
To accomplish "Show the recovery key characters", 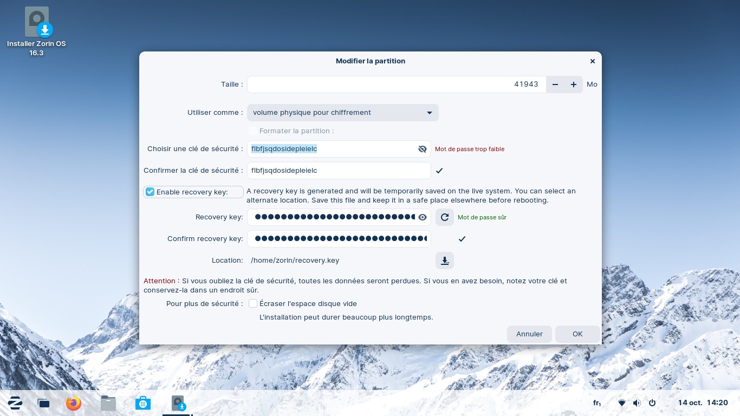I will coord(423,217).
